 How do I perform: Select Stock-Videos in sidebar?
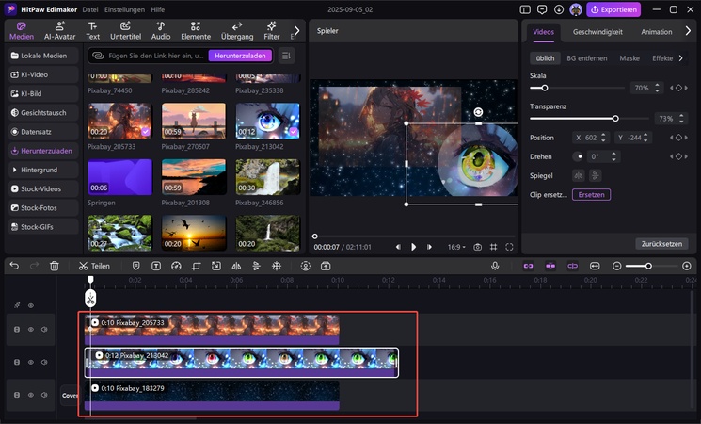point(43,189)
